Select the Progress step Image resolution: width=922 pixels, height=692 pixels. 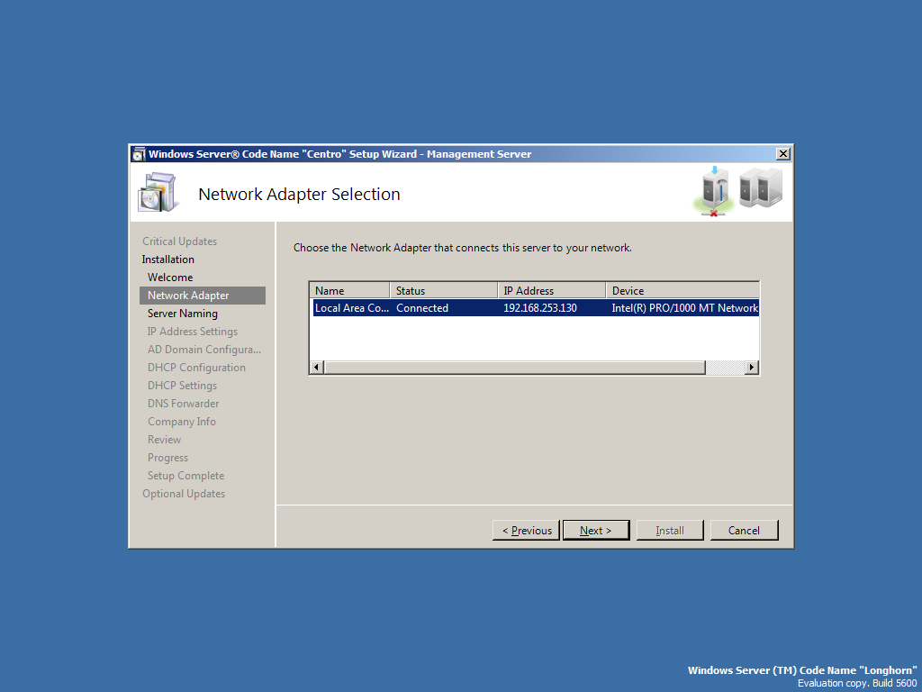167,458
